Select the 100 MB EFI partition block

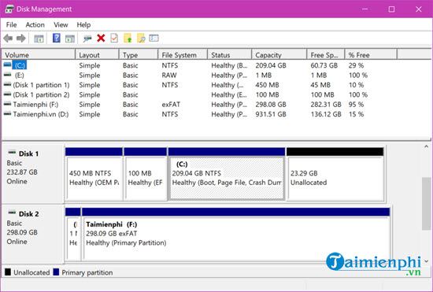click(146, 175)
